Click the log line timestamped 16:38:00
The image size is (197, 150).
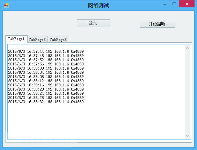tap(46, 68)
